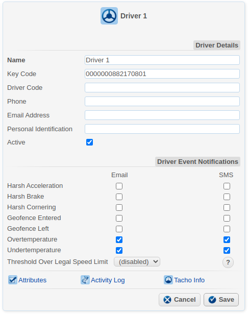The image size is (248, 314).
Task: Open the Attributes link
Action: click(33, 280)
